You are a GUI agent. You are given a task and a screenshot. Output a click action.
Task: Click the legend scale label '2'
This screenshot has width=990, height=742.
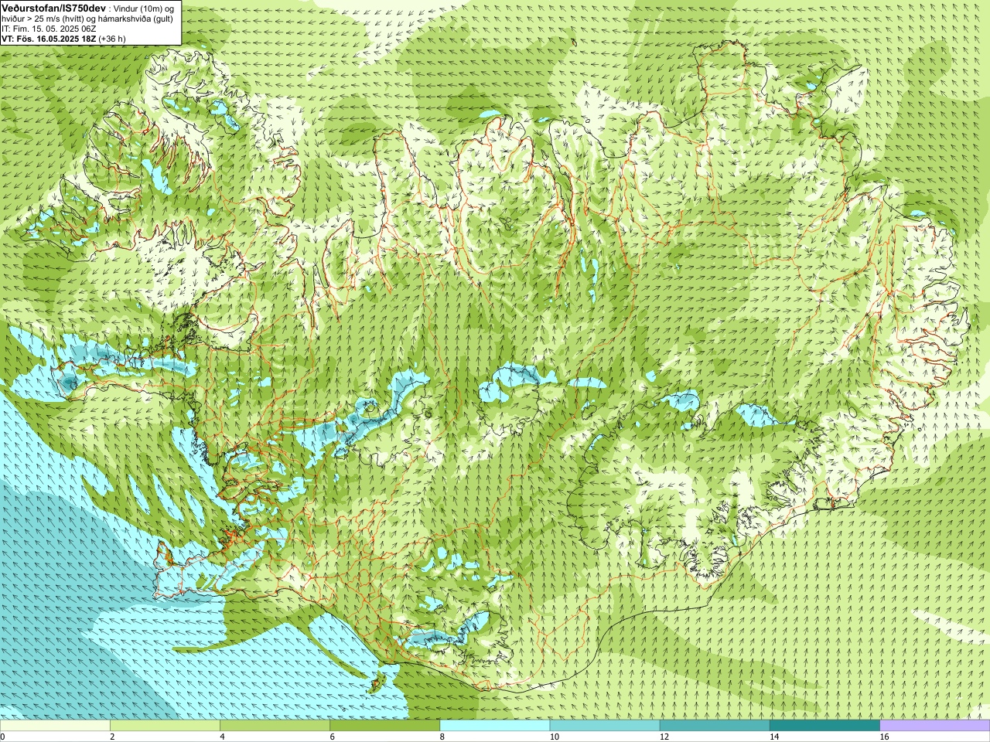point(112,737)
